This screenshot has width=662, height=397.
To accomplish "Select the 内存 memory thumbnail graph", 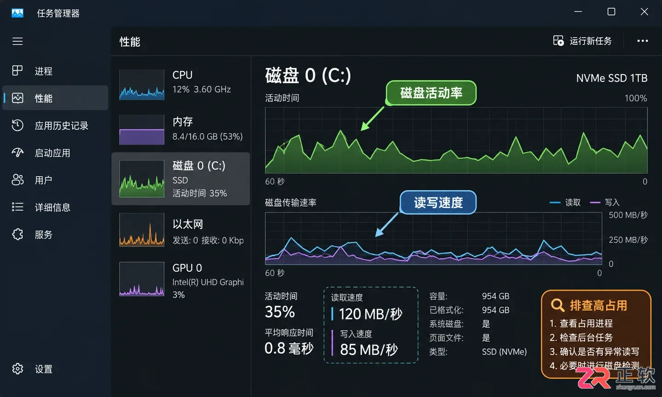I will pyautogui.click(x=142, y=130).
